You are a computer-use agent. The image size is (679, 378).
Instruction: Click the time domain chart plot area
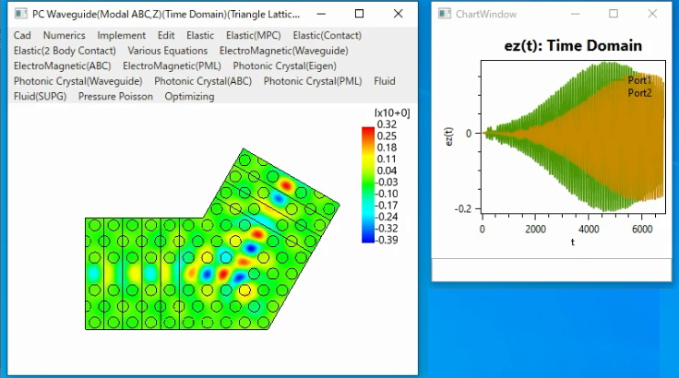pyautogui.click(x=573, y=136)
